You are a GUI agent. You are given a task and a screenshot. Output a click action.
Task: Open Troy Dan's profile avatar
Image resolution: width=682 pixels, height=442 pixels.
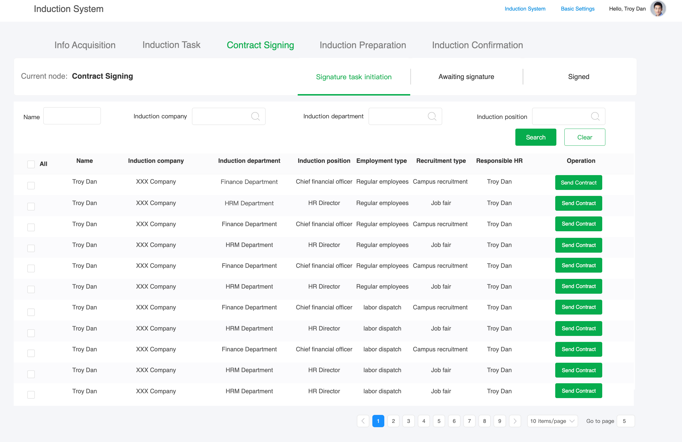click(x=658, y=9)
